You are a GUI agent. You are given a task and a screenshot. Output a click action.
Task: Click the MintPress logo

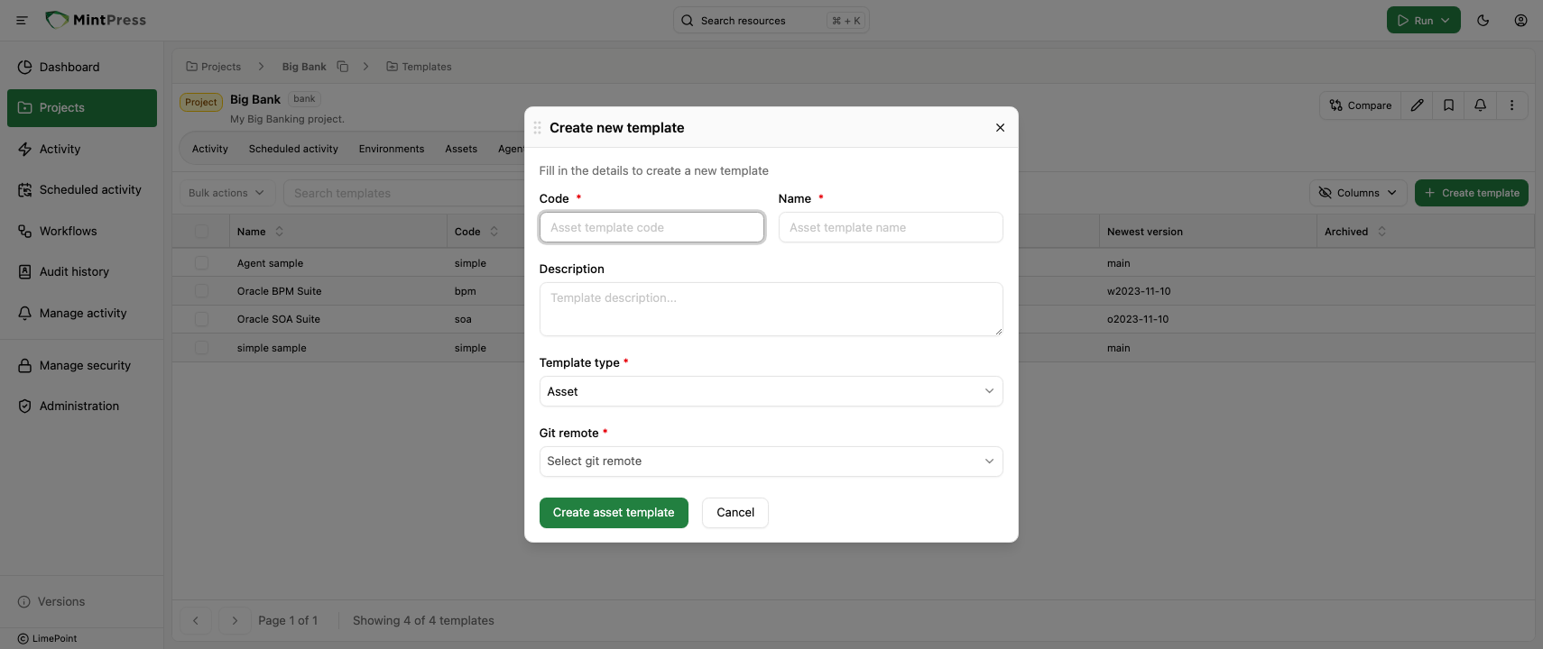[x=96, y=20]
